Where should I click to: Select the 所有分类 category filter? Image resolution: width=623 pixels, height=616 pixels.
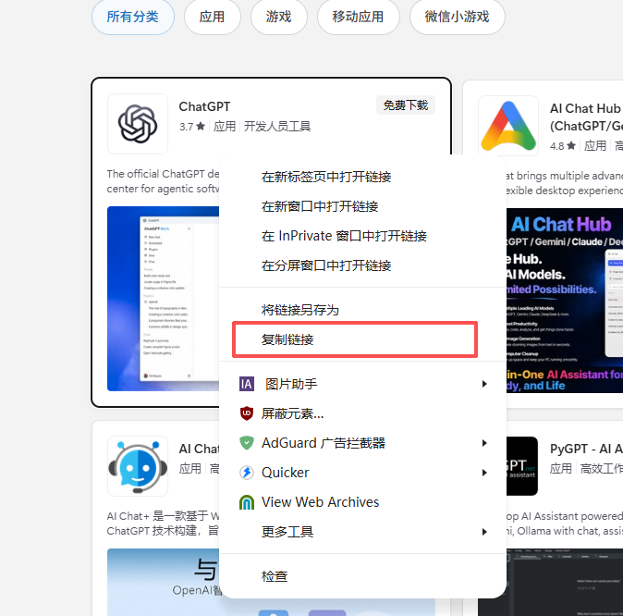(x=133, y=17)
